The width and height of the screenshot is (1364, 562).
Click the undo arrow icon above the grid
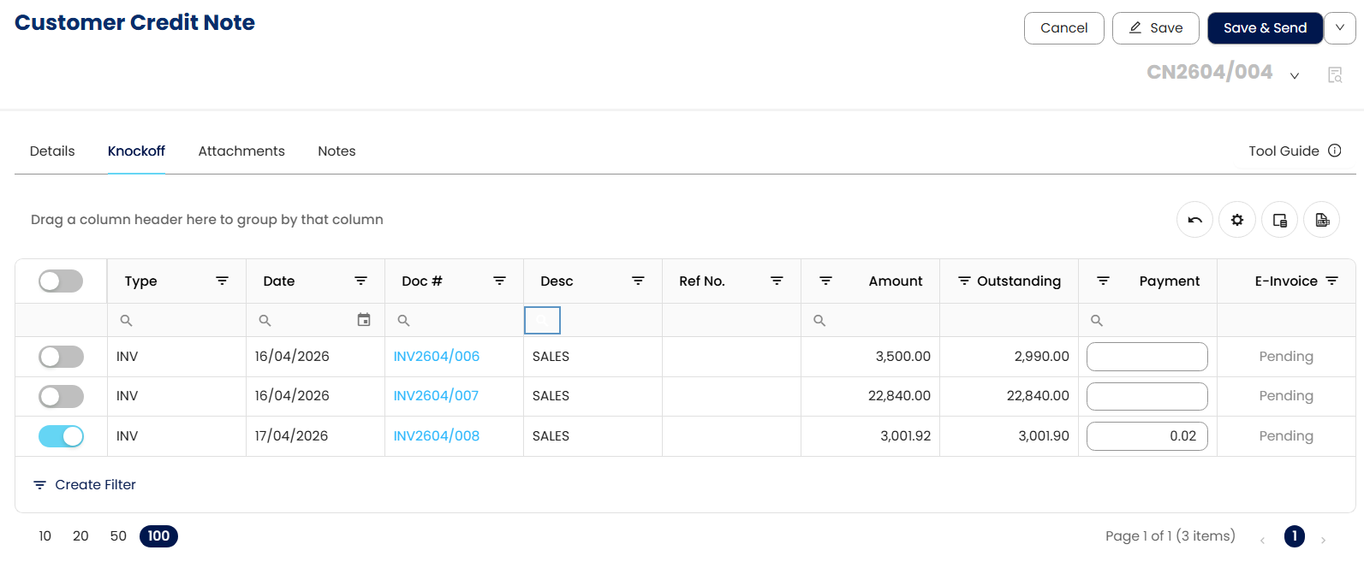pos(1194,221)
